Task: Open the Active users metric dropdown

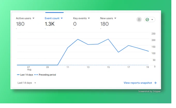Action: (33, 18)
